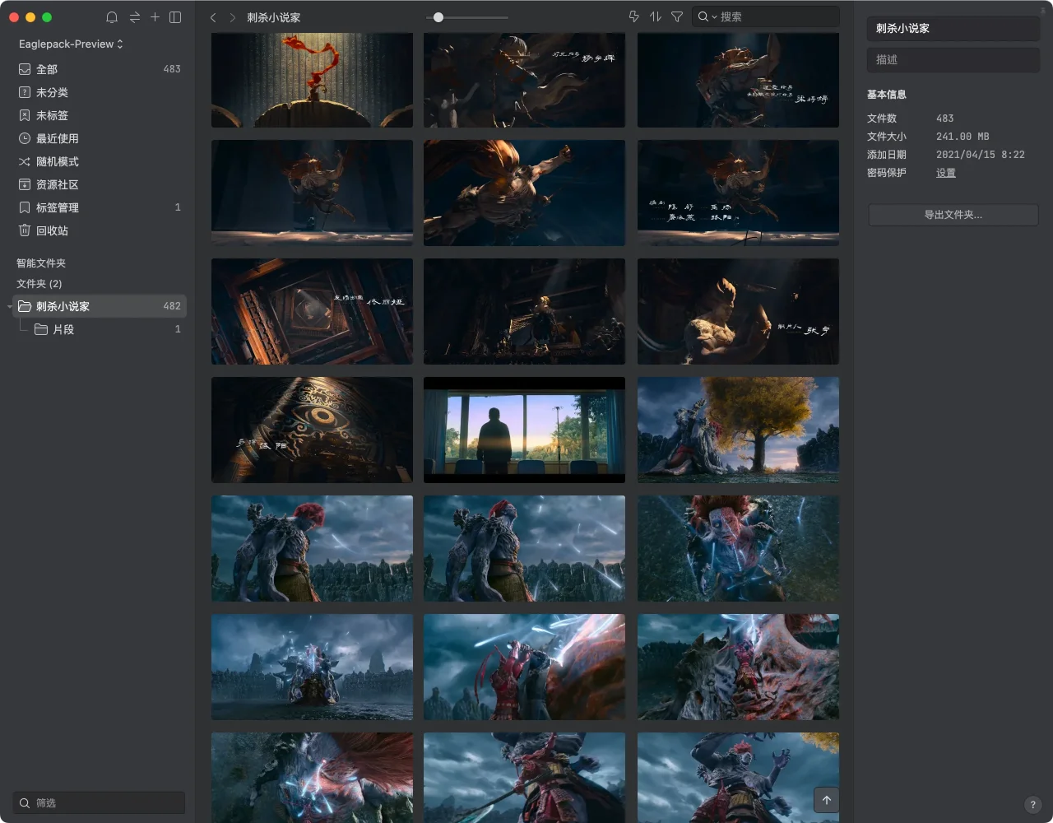Open the red ribbon stage thumbnail
The width and height of the screenshot is (1053, 823).
point(312,80)
